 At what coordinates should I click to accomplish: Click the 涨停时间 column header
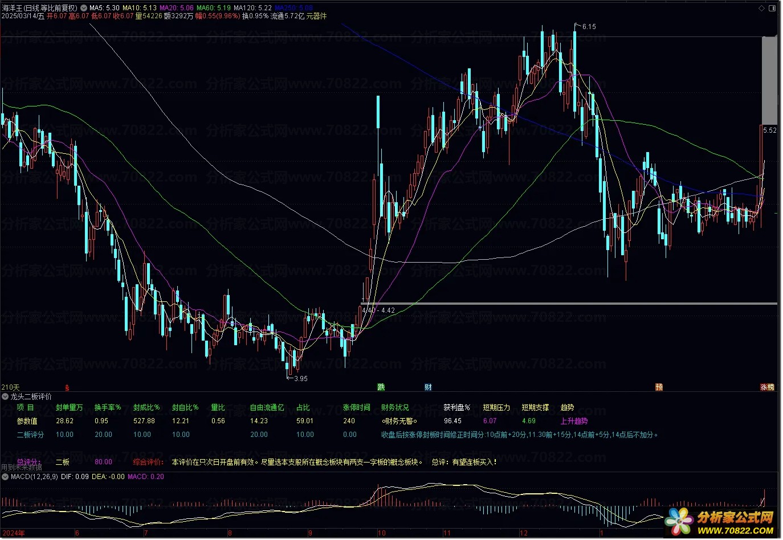point(356,408)
